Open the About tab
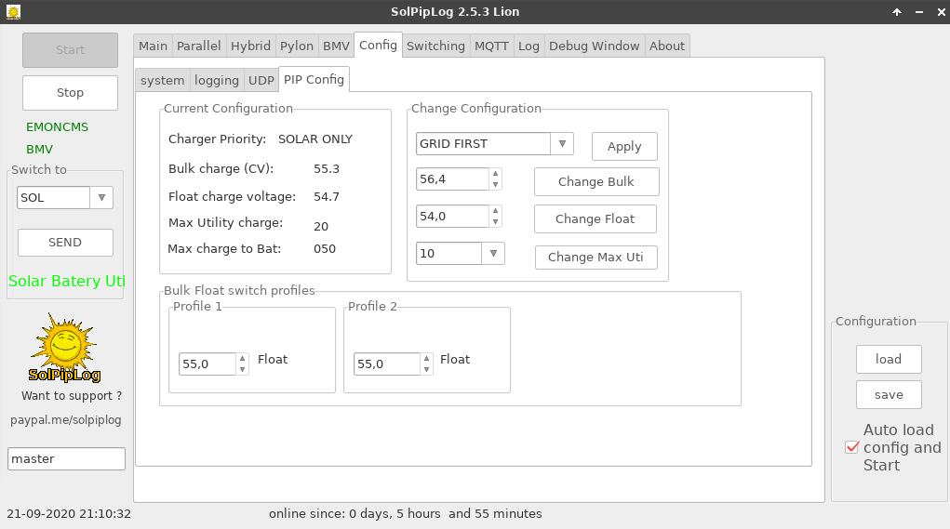The height and width of the screenshot is (529, 950). point(667,46)
